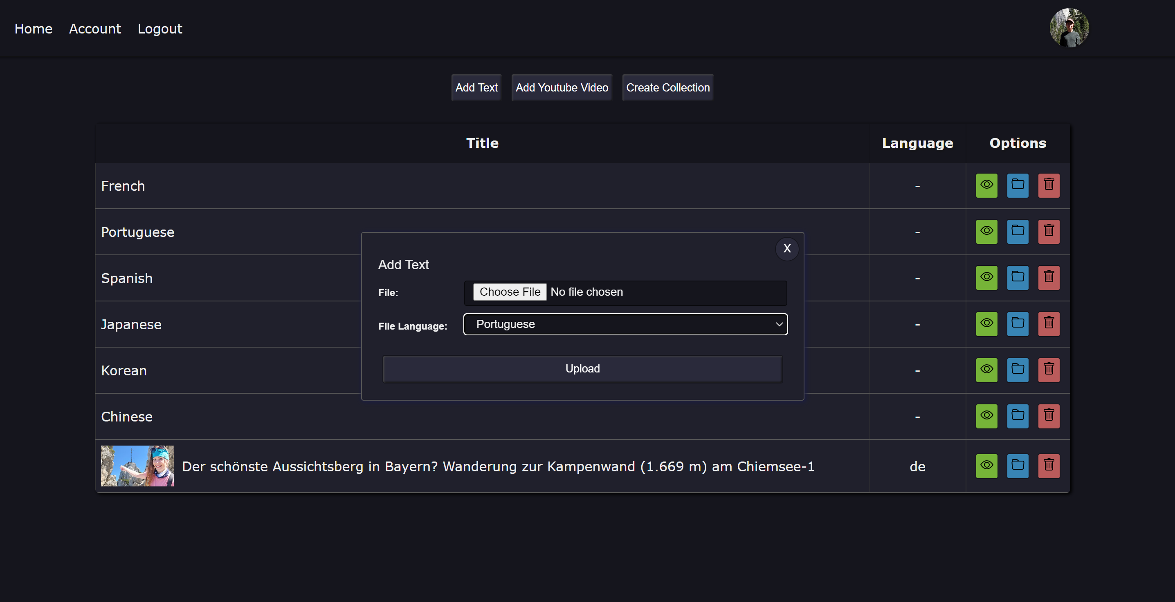
Task: Open the Chinese collection title
Action: [126, 417]
